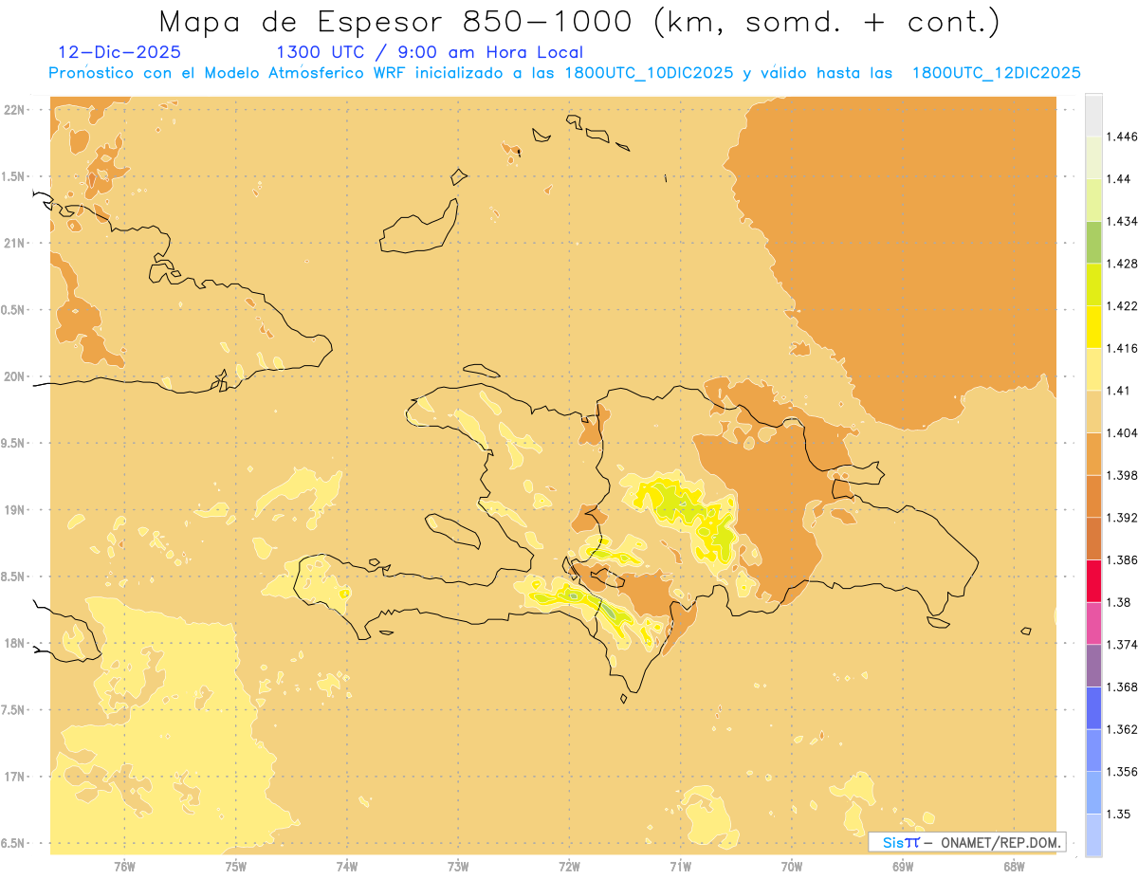1138x879 pixels.
Task: Click the '75W' longitude label
Action: [235, 866]
